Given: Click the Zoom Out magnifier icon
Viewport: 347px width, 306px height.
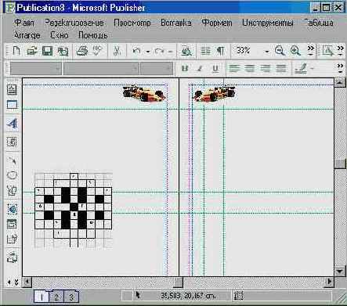Looking at the screenshot, I should pyautogui.click(x=280, y=50).
